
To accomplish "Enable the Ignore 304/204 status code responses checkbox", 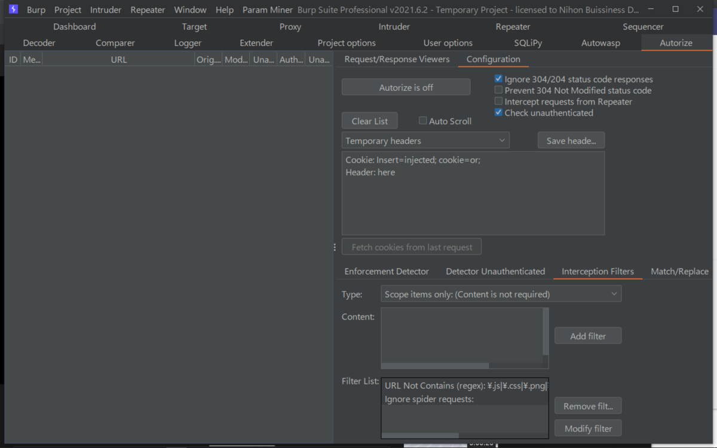I will pyautogui.click(x=498, y=79).
